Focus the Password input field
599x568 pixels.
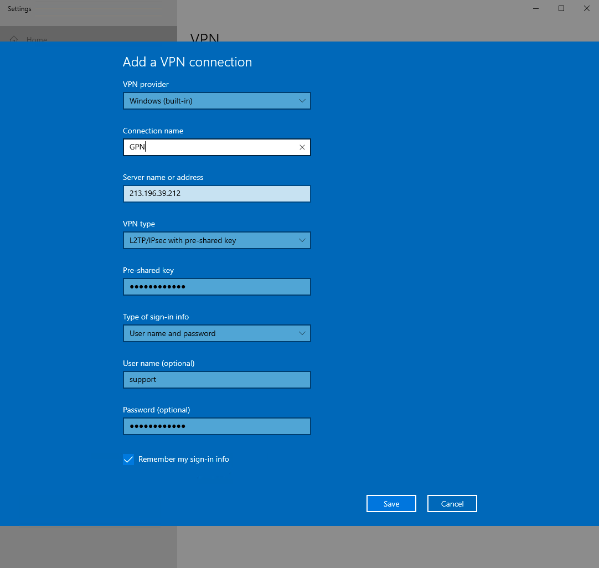click(x=216, y=426)
